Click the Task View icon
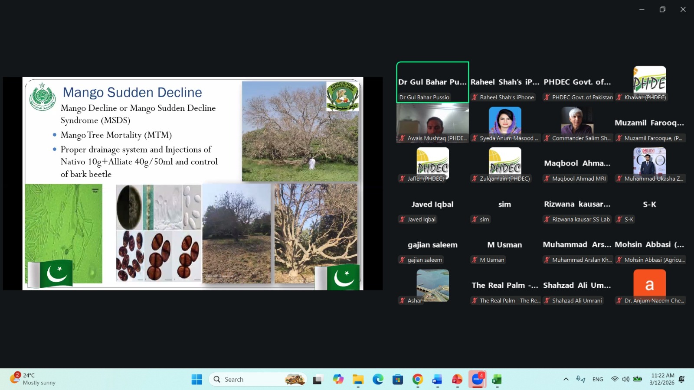Screen dimensions: 694x390 tap(318, 380)
